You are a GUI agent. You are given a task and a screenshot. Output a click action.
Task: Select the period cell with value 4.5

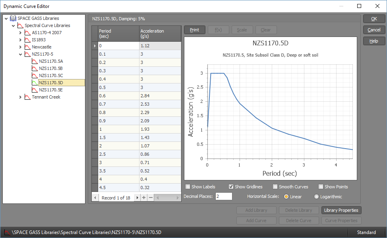[118, 188]
